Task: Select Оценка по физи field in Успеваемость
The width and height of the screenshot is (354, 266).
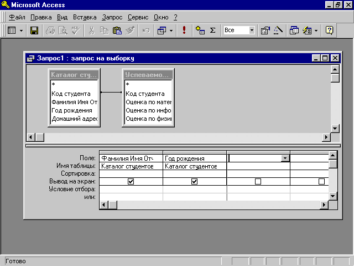Action: click(x=148, y=119)
